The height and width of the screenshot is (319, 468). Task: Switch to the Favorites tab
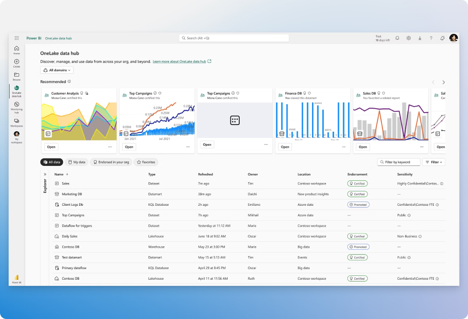[x=146, y=162]
